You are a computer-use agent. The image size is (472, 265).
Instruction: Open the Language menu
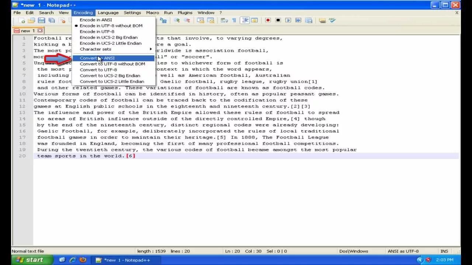coord(108,13)
